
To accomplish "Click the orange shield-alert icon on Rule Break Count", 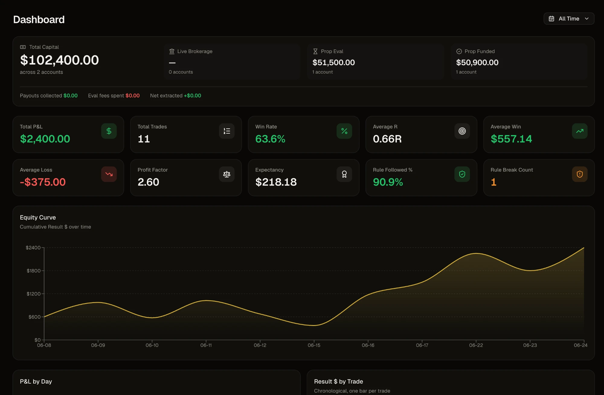I will (x=580, y=174).
